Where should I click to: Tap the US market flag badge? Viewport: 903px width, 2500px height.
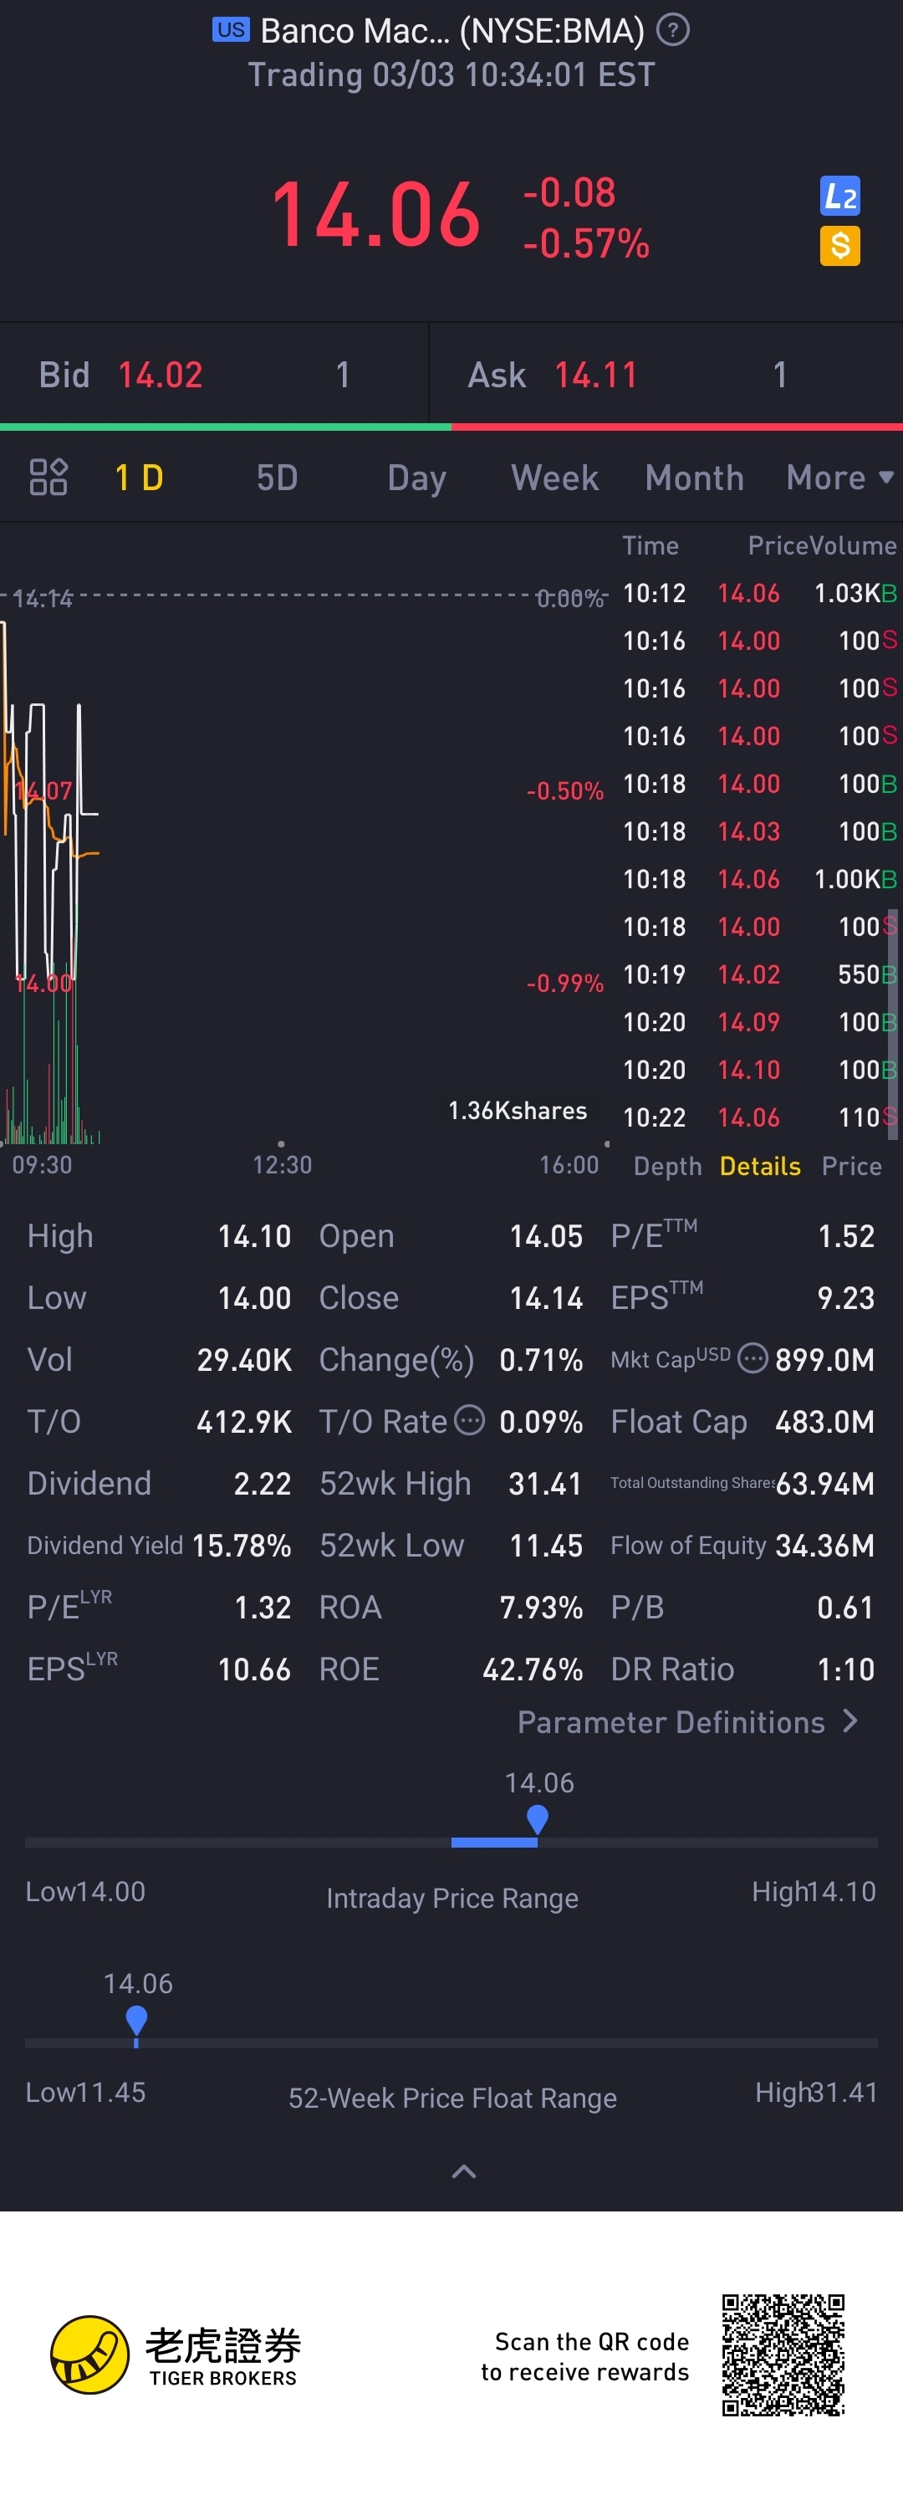231,30
